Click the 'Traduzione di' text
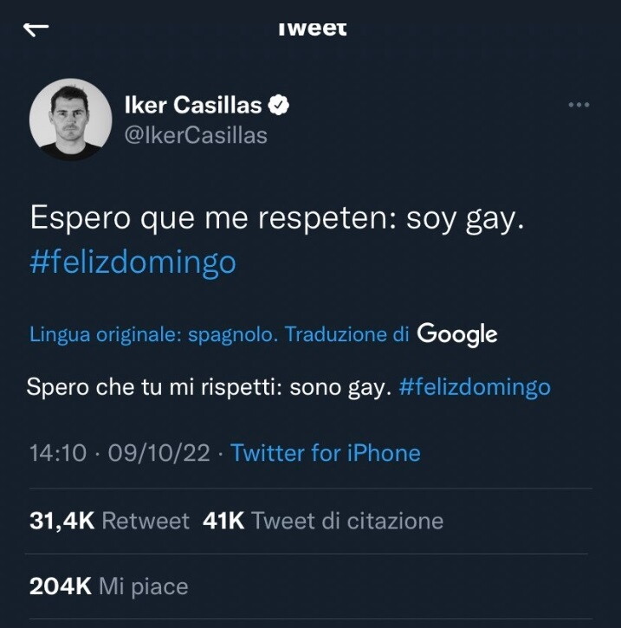 pyautogui.click(x=347, y=334)
